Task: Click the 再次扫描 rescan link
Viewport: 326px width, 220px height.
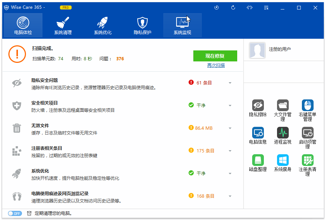Action: 216,65
